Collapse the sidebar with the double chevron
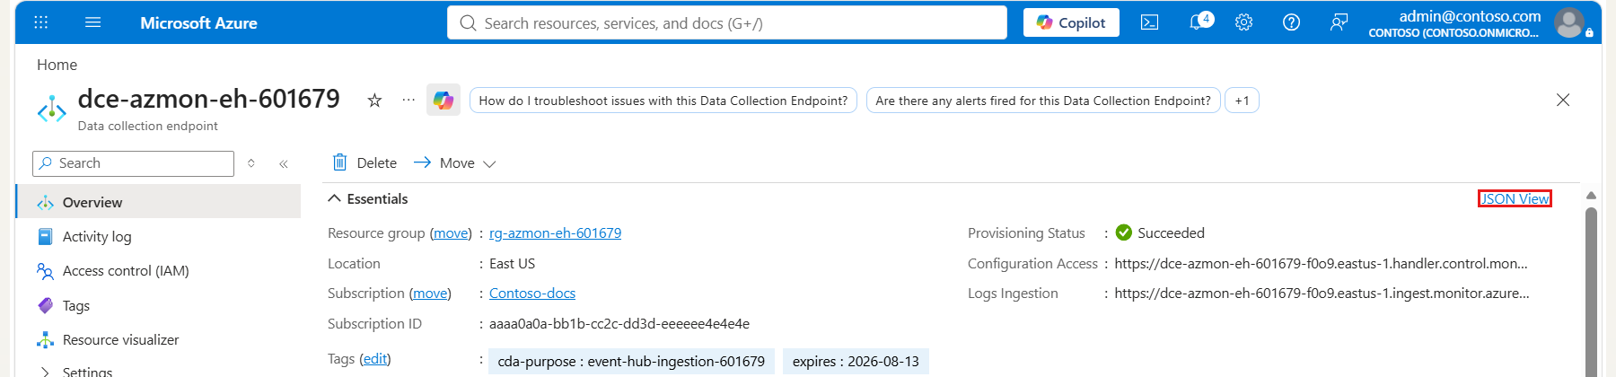Viewport: 1616px width, 377px height. pos(284,163)
